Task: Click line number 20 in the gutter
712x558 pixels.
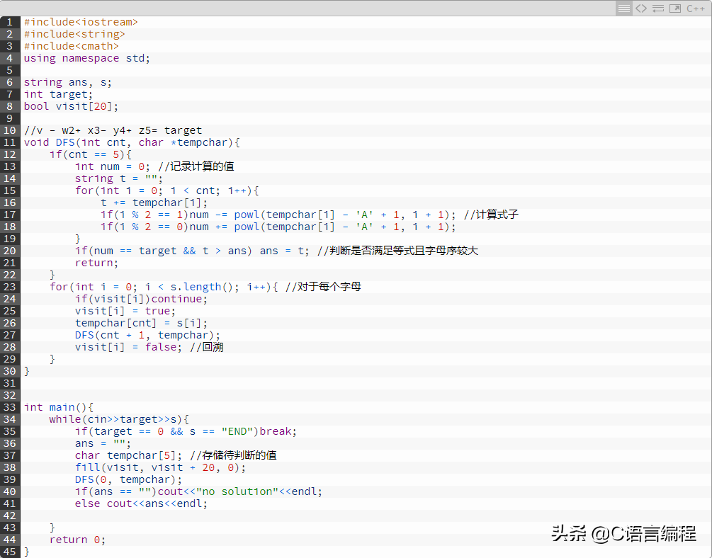Action: point(9,250)
